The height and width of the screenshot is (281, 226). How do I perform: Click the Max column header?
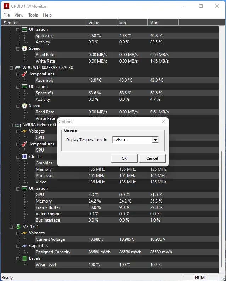tap(163, 23)
